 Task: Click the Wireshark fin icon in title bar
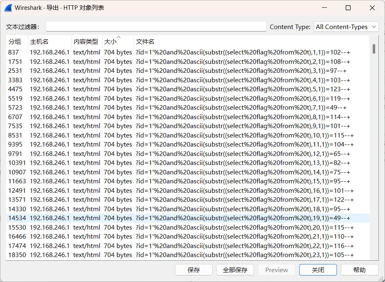coord(8,8)
